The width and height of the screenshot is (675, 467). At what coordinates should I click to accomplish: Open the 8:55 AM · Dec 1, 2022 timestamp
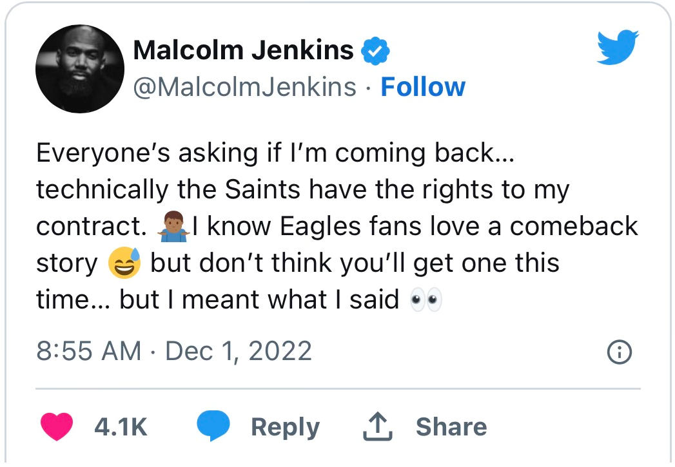tap(174, 351)
